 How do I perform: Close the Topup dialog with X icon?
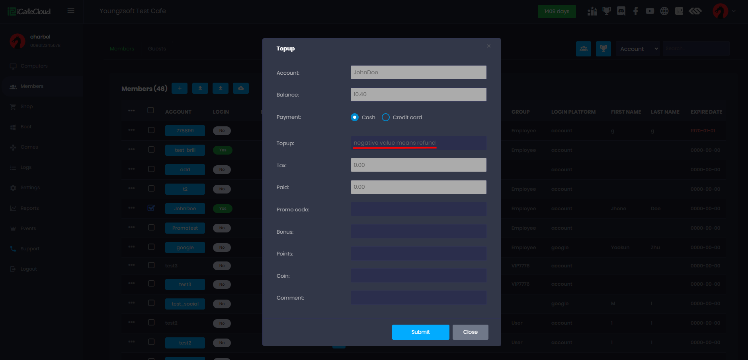[x=488, y=46]
